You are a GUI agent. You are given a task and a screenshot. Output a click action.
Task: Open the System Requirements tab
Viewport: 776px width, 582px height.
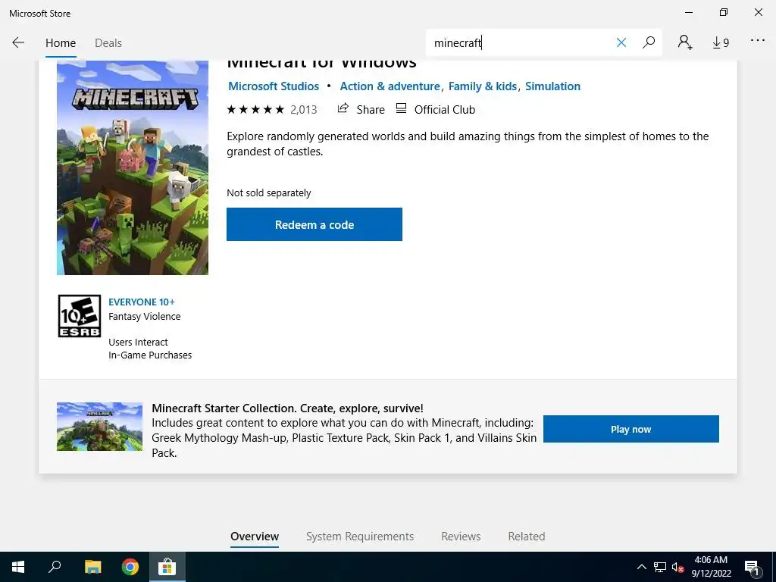click(360, 537)
